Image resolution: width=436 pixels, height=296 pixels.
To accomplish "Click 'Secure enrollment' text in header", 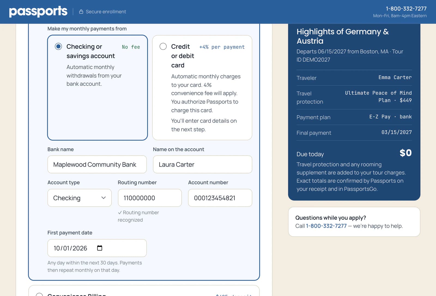I will 106,12.
